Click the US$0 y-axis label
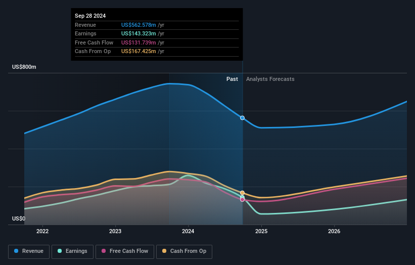The height and width of the screenshot is (265, 415). point(19,218)
